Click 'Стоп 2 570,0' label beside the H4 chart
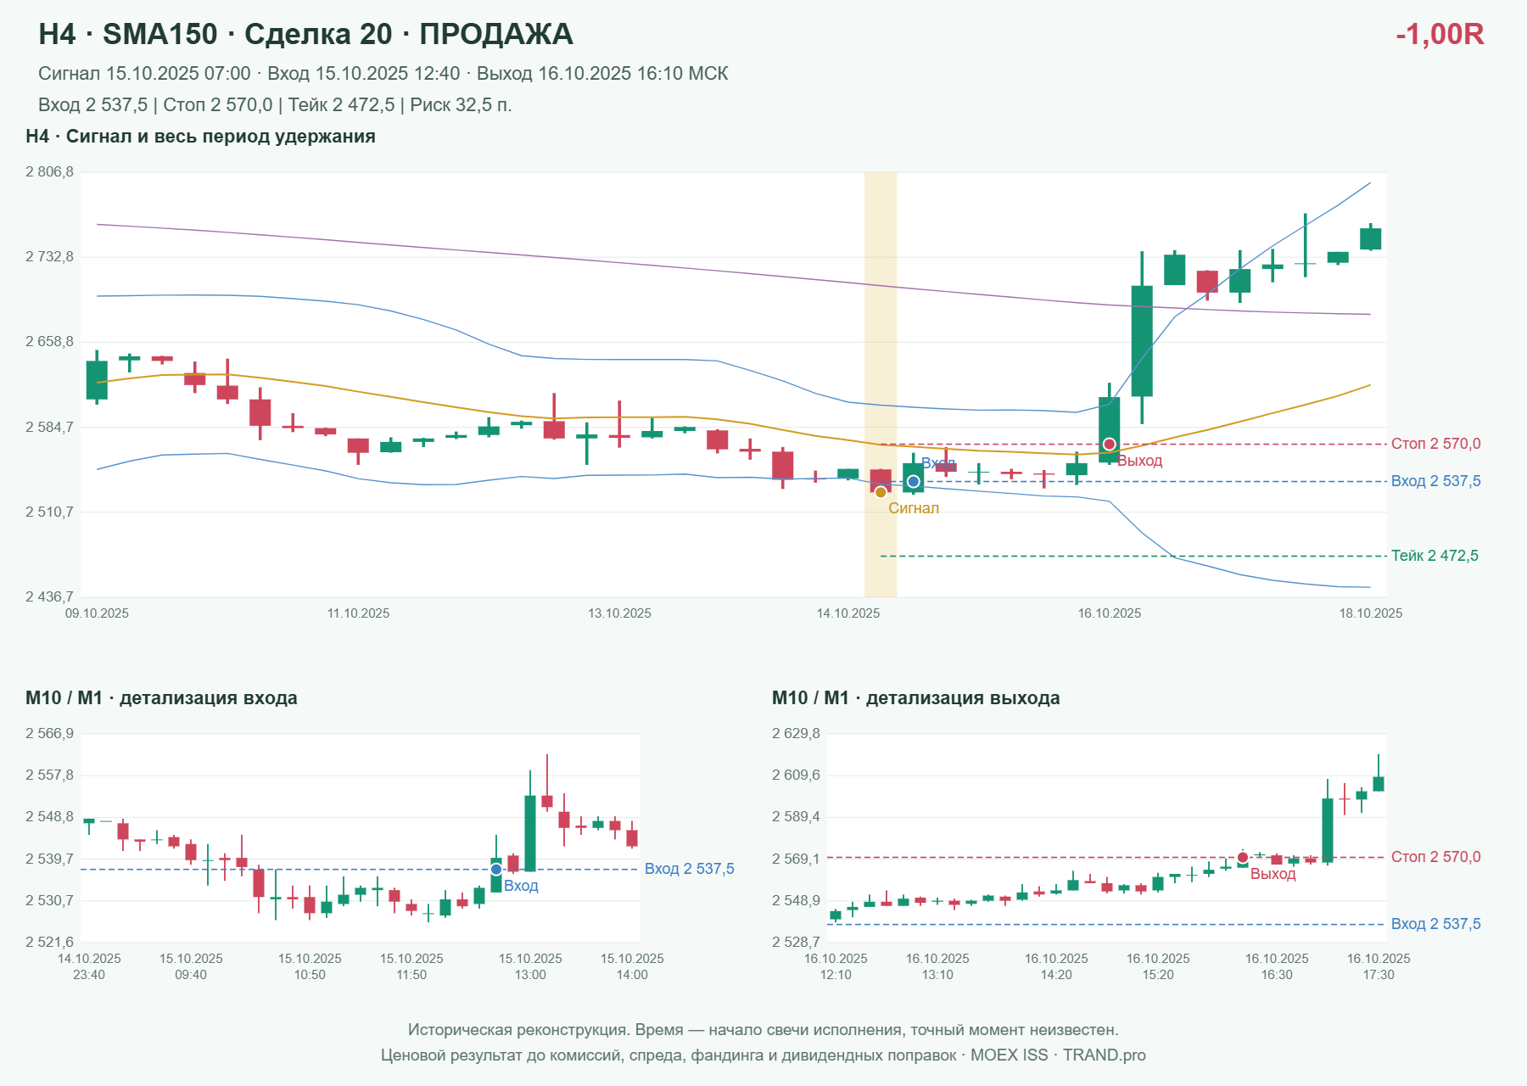Viewport: 1527px width, 1086px height. pyautogui.click(x=1436, y=444)
